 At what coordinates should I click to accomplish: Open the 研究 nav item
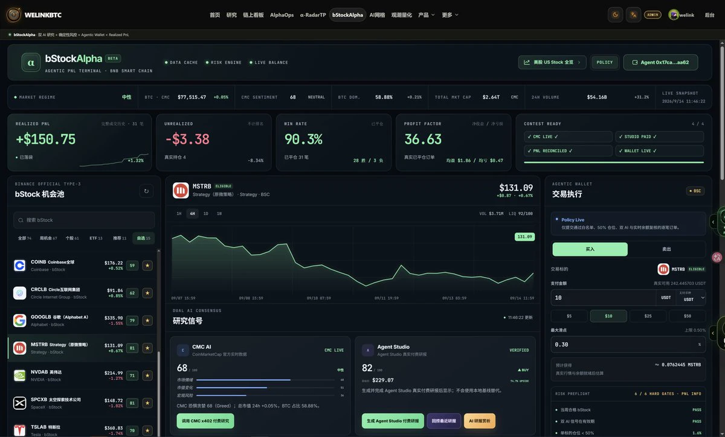(231, 14)
